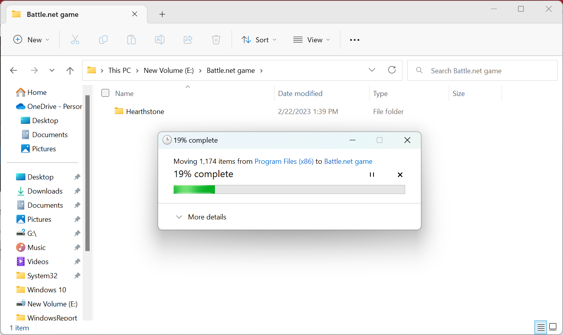Click the move progress bar
Viewport: 563px width, 335px height.
289,190
